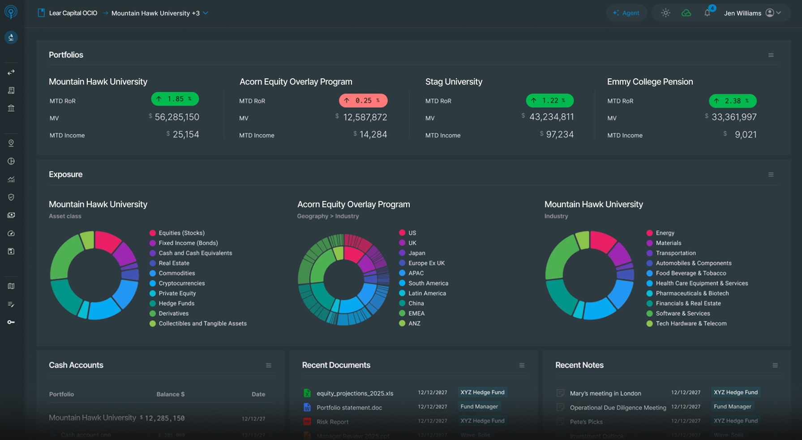Viewport: 802px width, 440px height.
Task: Select the map icon in the sidebar
Action: coord(11,286)
